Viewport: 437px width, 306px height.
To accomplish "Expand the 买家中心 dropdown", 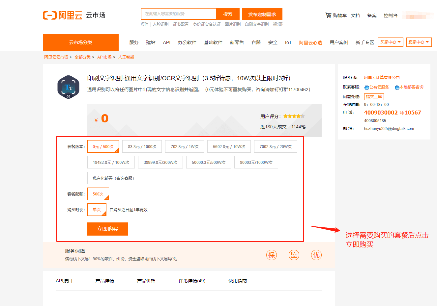I will (391, 42).
